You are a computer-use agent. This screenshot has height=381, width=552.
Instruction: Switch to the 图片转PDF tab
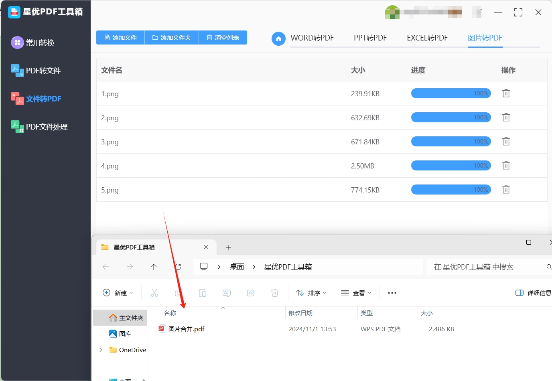coord(485,38)
